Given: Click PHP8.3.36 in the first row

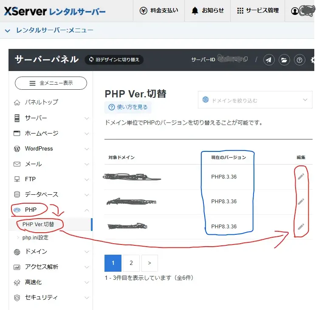Looking at the screenshot, I should tap(224, 176).
